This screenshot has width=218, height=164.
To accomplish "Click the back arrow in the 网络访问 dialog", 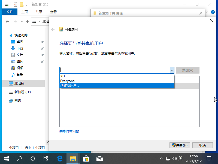I will coord(53,30).
